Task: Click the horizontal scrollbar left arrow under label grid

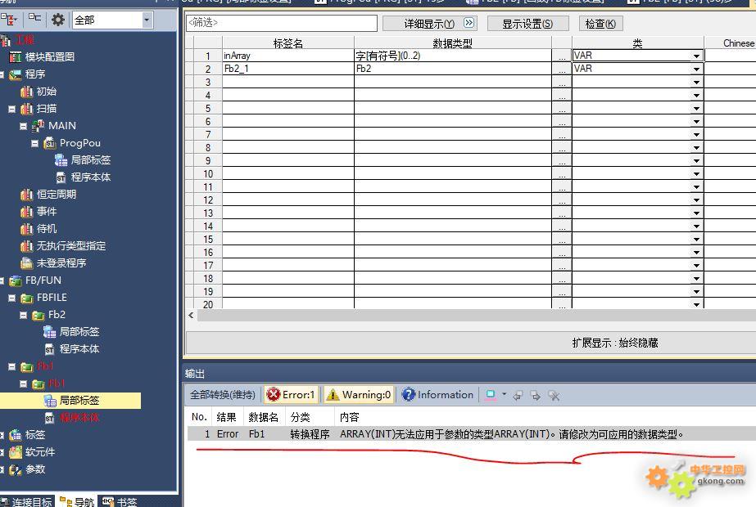Action: (x=192, y=315)
